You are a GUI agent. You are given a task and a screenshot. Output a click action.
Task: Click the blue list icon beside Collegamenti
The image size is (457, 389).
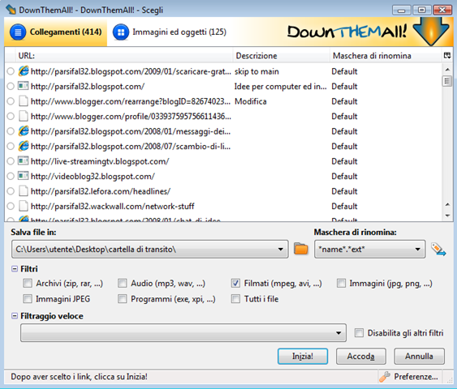pyautogui.click(x=18, y=32)
